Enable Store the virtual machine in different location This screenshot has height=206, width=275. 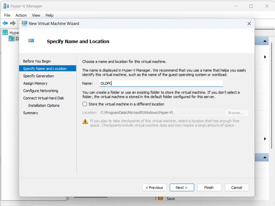coord(85,104)
